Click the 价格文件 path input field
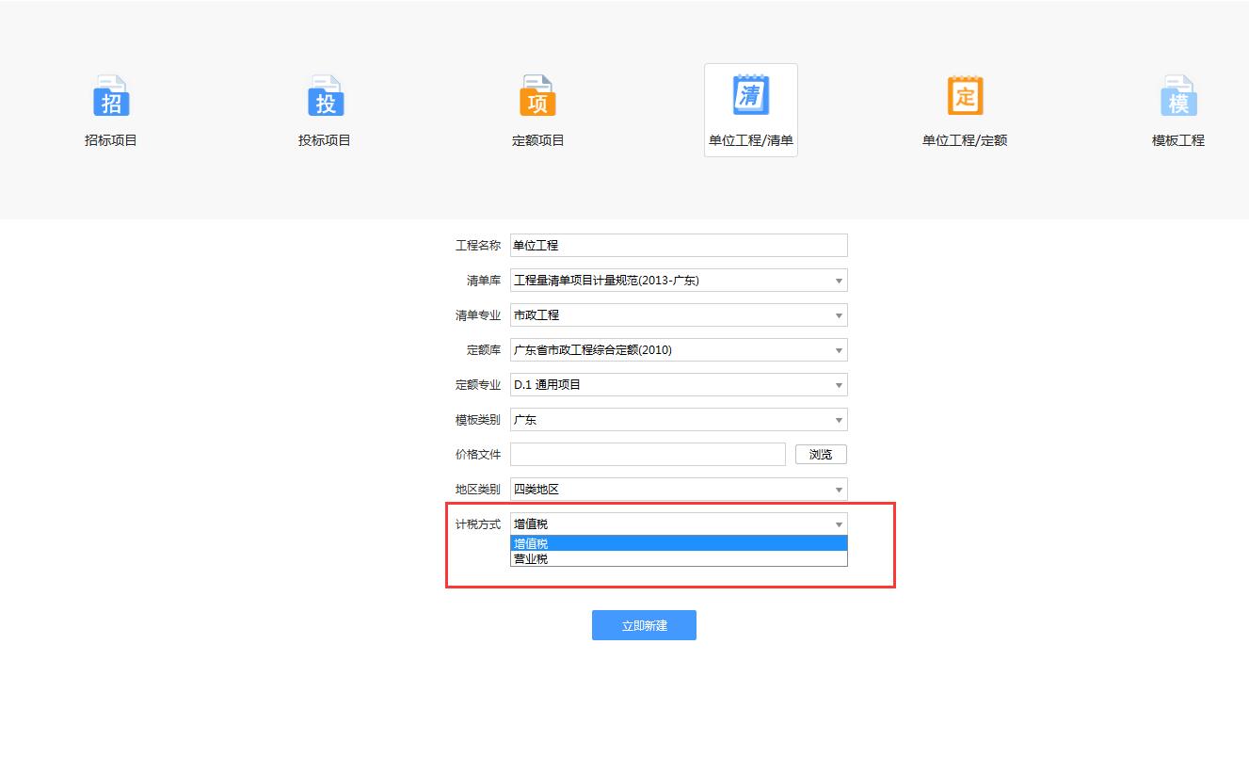 click(648, 454)
